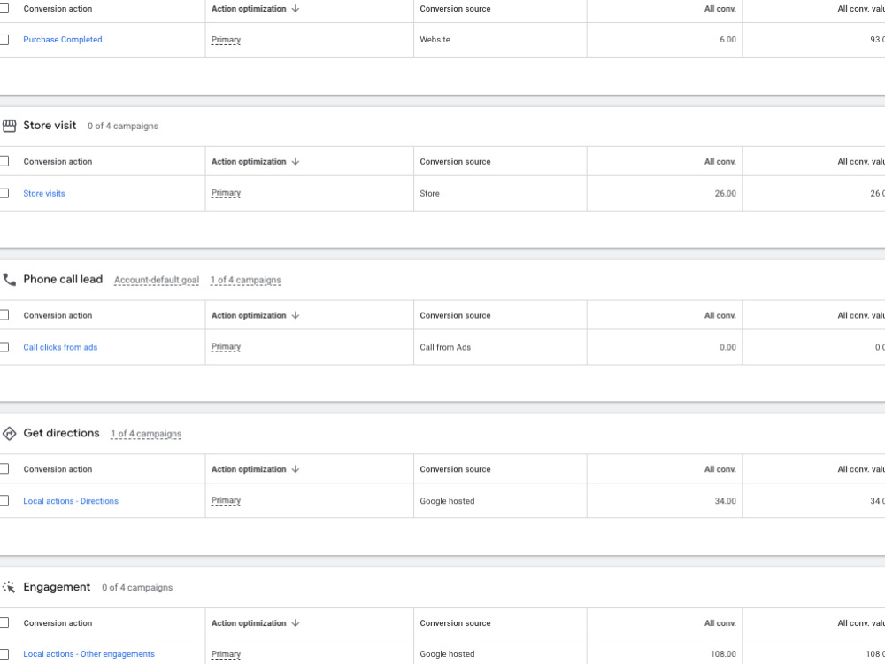Click the Engagement cursor click icon
Image resolution: width=885 pixels, height=664 pixels.
[9, 587]
